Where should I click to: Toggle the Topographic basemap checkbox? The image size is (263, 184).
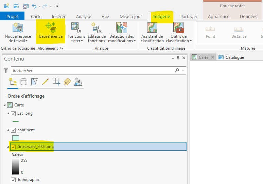(13, 180)
